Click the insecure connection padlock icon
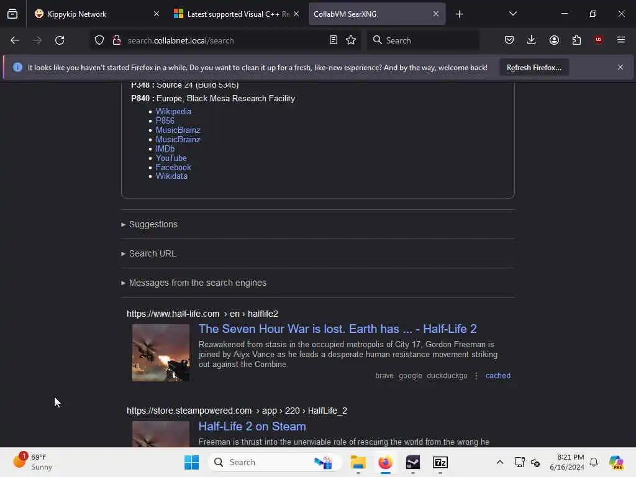The width and height of the screenshot is (636, 477). 117,40
